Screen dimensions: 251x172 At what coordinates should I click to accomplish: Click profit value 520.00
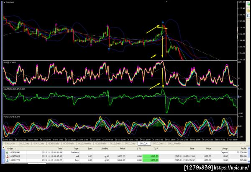pos(243,156)
